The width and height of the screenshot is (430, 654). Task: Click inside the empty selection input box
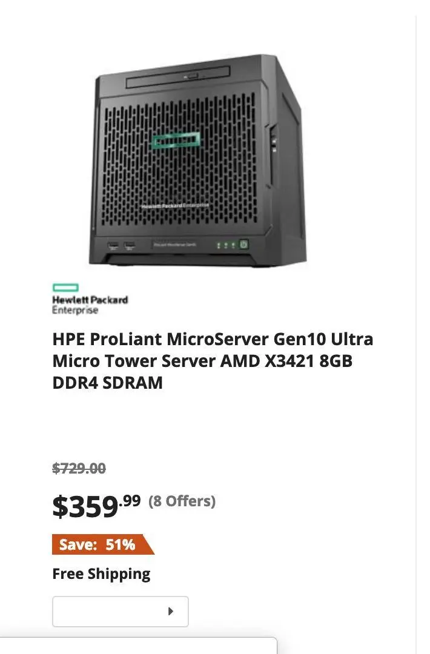pos(103,611)
